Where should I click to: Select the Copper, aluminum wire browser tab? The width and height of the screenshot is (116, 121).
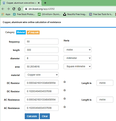(x=21, y=3)
